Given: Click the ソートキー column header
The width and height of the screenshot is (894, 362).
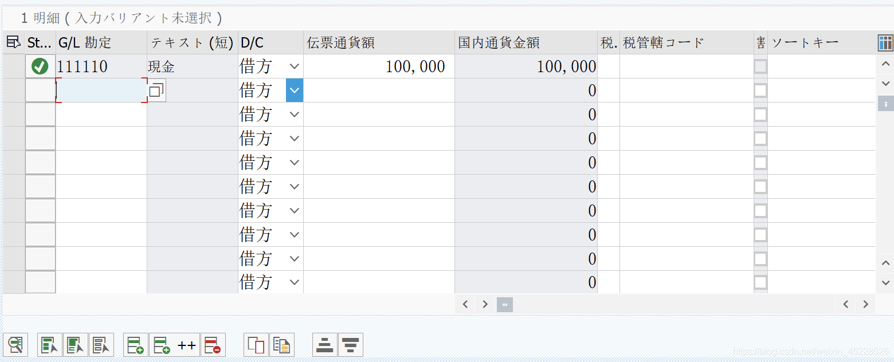Looking at the screenshot, I should click(821, 42).
